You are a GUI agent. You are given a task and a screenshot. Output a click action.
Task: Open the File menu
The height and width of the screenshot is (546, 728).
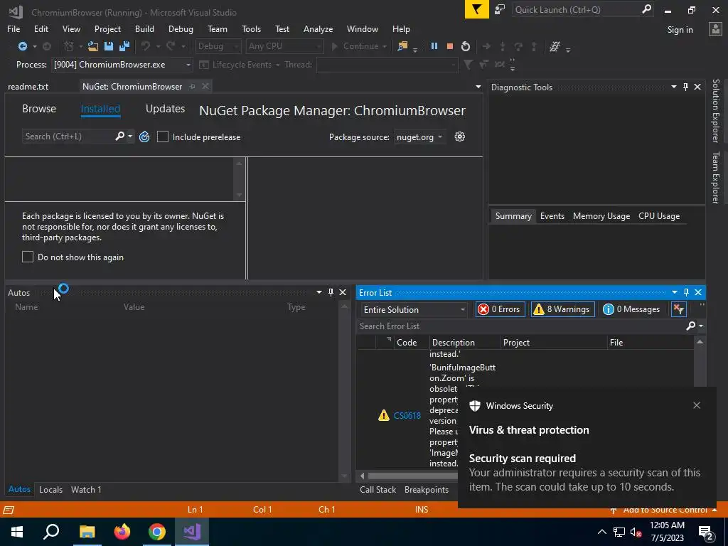[x=14, y=28]
